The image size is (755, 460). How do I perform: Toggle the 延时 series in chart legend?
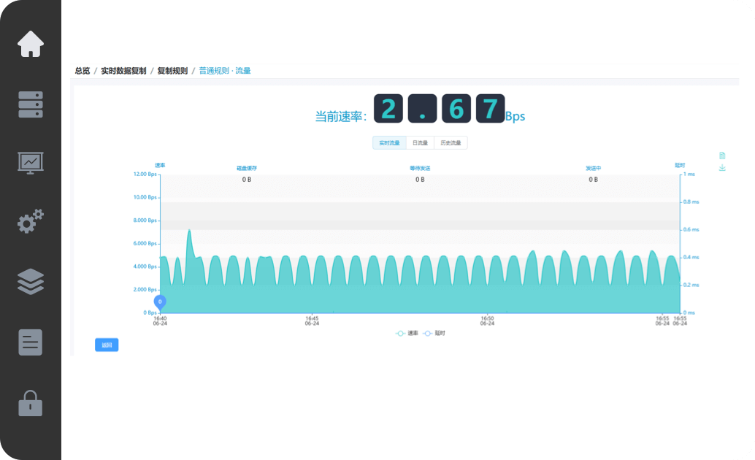click(x=434, y=333)
